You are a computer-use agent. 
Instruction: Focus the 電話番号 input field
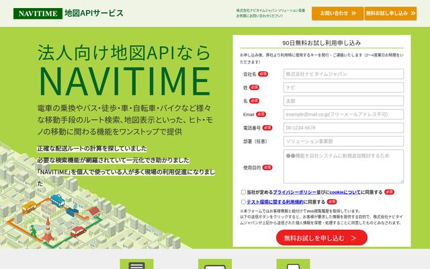tap(343, 128)
